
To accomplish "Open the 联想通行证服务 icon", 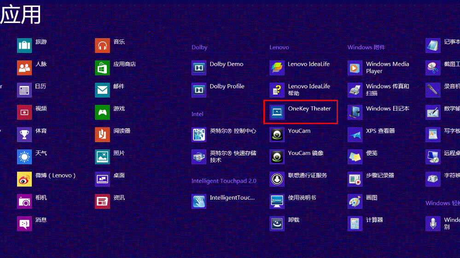I will tap(277, 179).
